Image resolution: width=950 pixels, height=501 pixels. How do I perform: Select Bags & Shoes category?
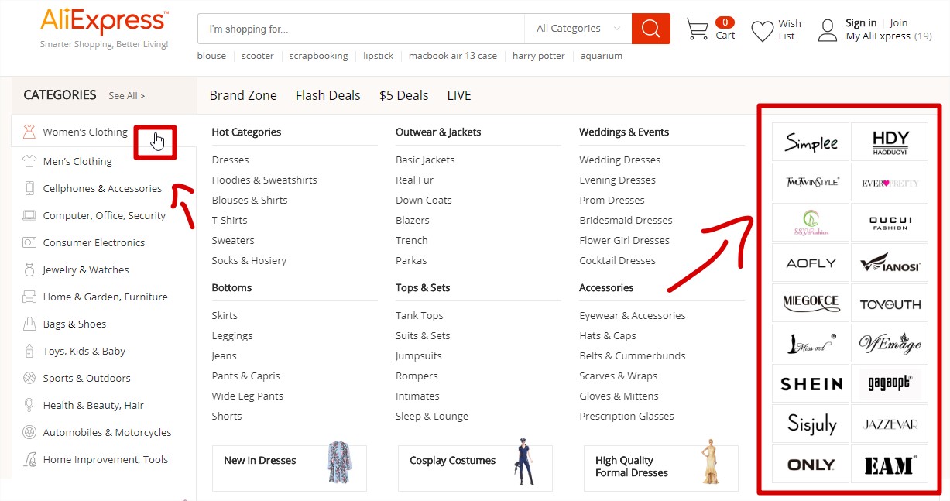(x=74, y=324)
